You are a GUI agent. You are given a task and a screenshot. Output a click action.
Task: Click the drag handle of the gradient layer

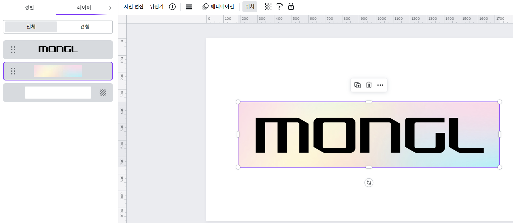[13, 71]
